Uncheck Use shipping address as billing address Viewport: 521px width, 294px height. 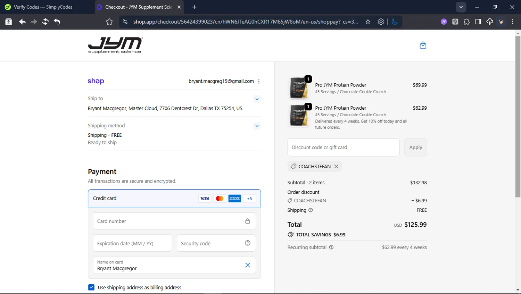click(91, 287)
